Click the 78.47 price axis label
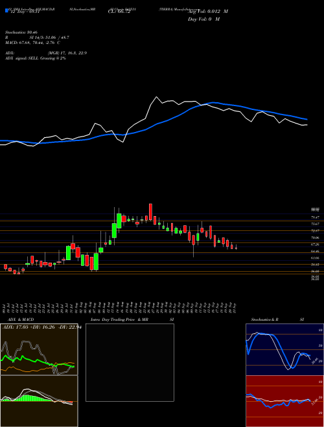 coord(316,217)
